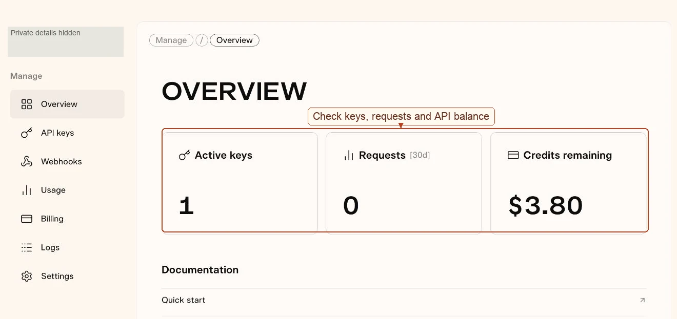
Task: Click the Manage breadcrumb pill
Action: click(x=171, y=40)
